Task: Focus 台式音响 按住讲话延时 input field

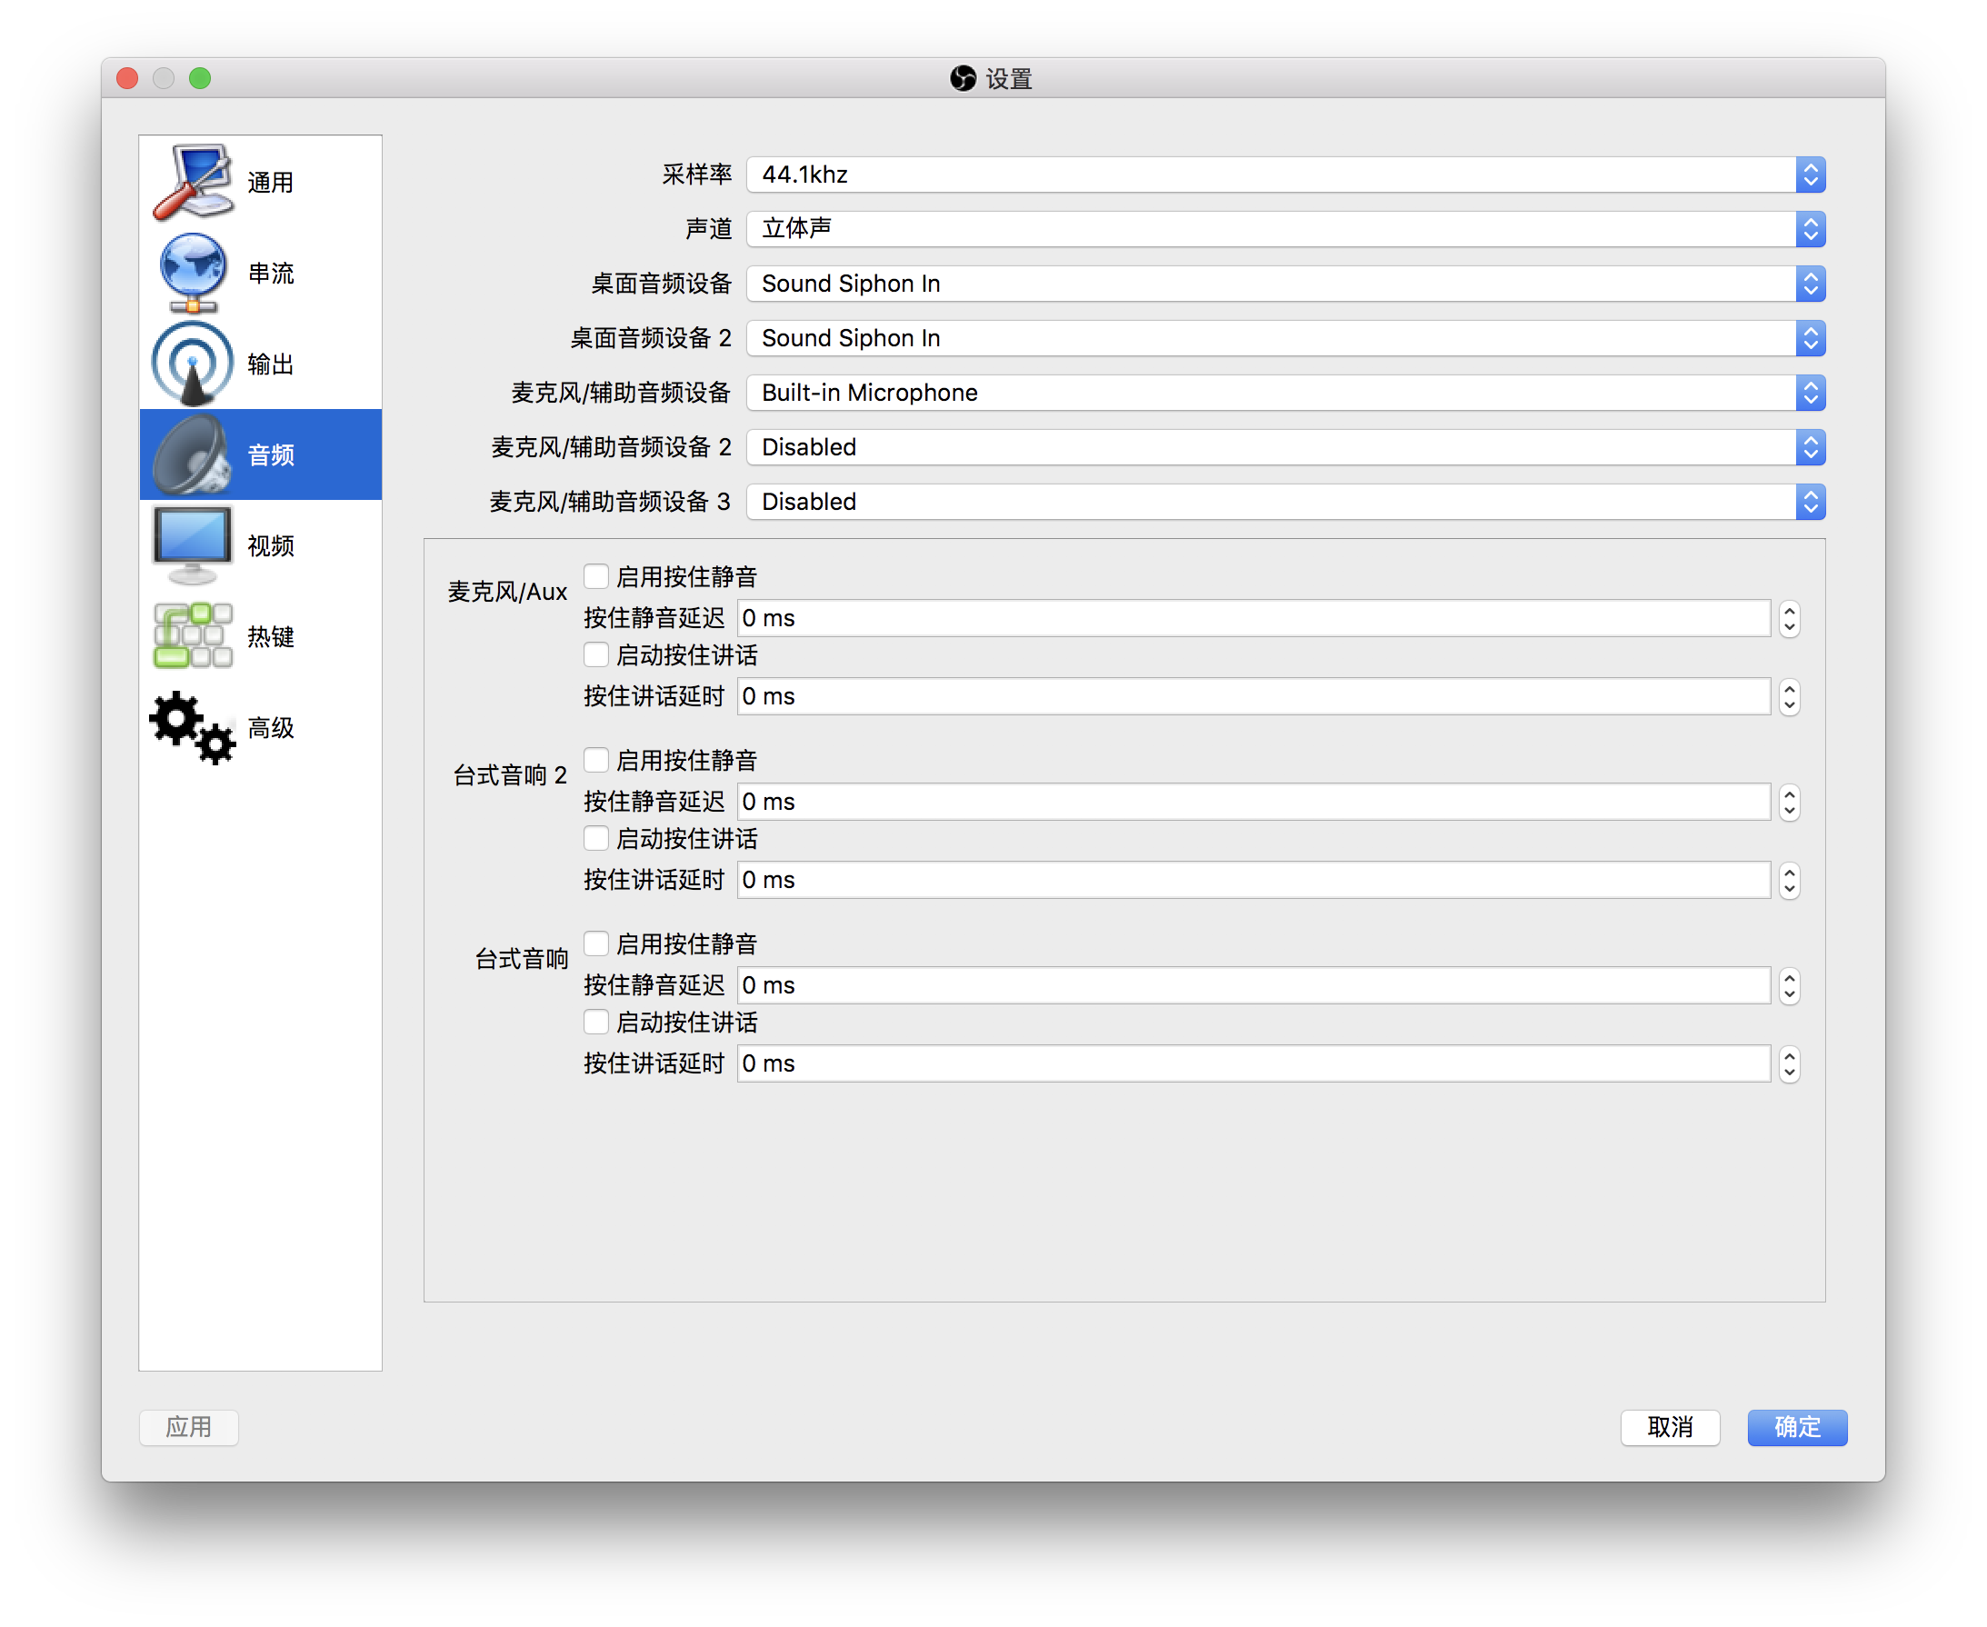Action: click(1254, 1064)
